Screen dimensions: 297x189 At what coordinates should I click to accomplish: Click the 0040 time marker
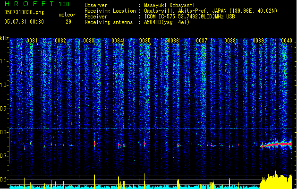pos(287,41)
